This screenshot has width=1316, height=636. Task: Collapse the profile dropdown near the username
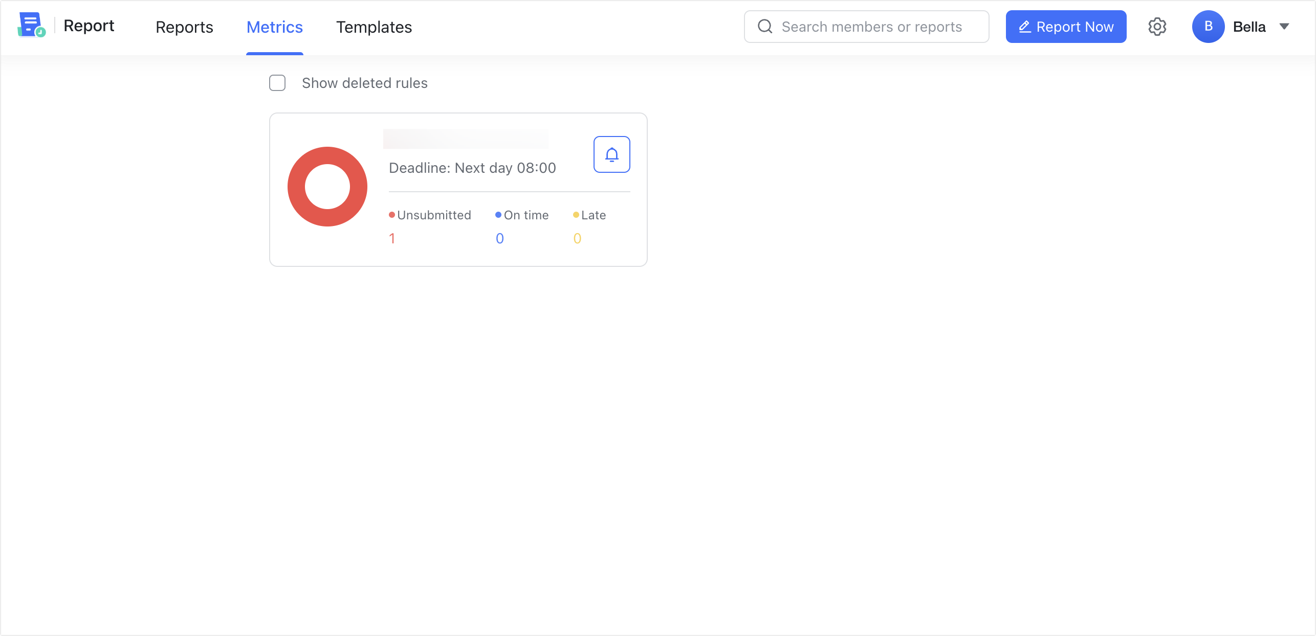tap(1286, 26)
